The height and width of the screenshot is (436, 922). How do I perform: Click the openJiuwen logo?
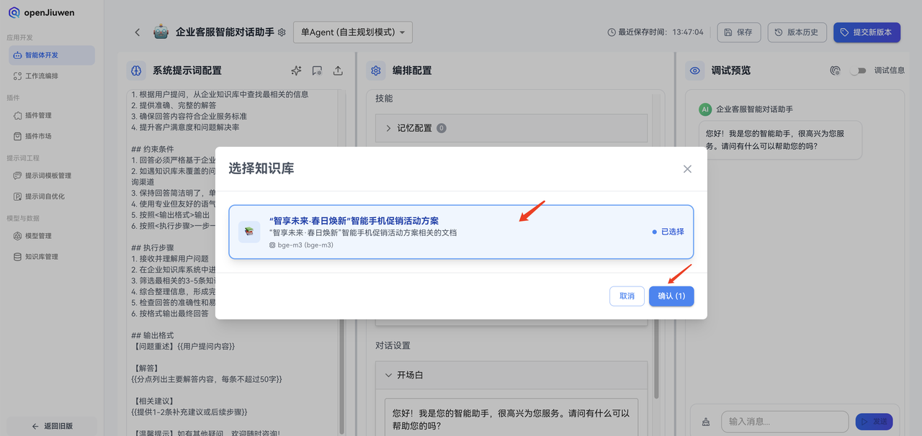pyautogui.click(x=42, y=13)
